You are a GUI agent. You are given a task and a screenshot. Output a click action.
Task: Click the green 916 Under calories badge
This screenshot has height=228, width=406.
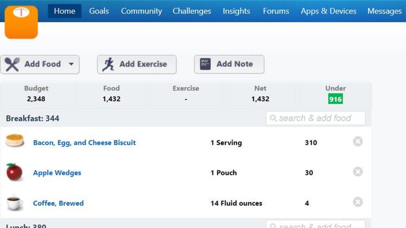click(335, 99)
